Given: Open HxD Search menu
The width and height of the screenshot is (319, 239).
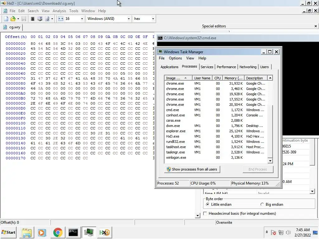Looking at the screenshot, I should (33, 11).
